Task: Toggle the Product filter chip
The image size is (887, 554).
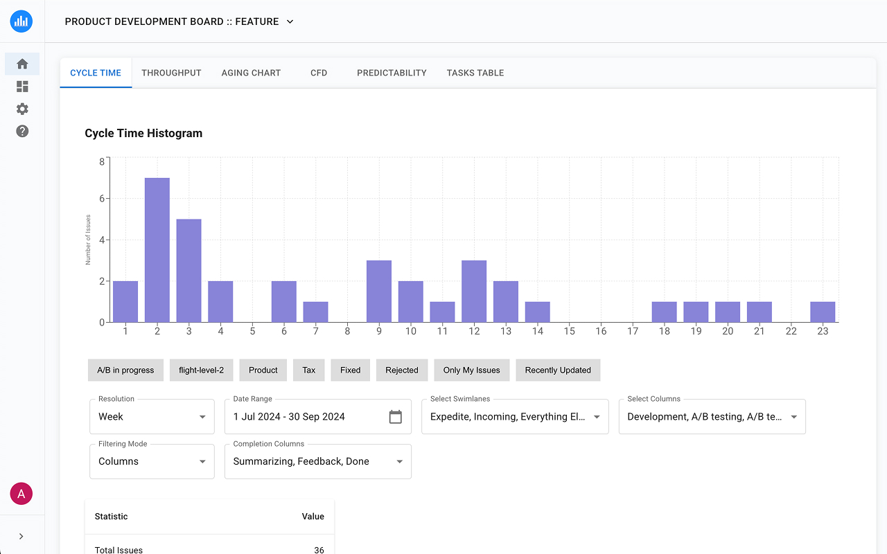Action: pos(263,370)
